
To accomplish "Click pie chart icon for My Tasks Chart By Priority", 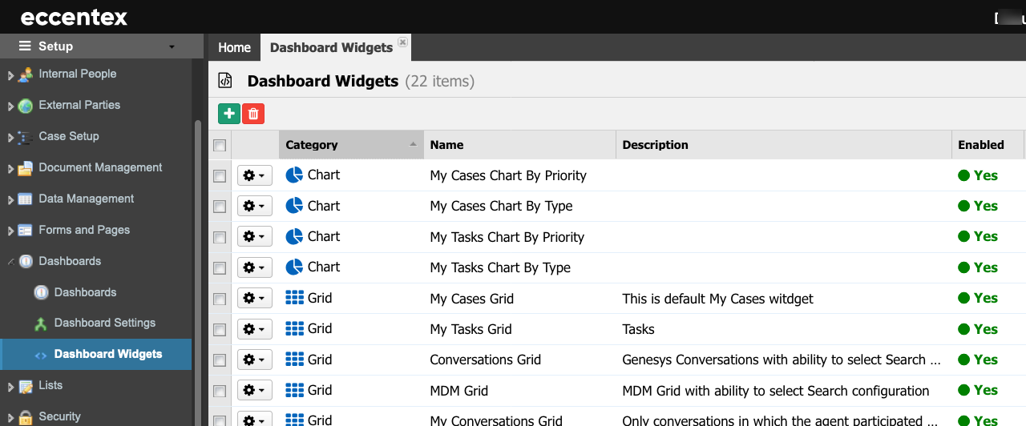I will tap(294, 236).
